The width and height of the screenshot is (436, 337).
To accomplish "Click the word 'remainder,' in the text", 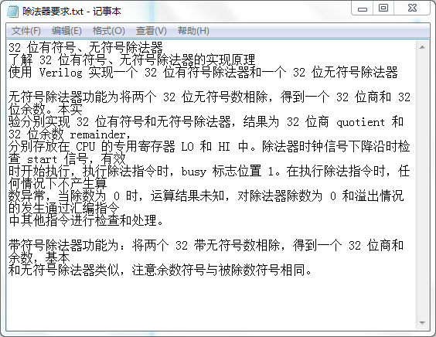I will tap(100, 134).
